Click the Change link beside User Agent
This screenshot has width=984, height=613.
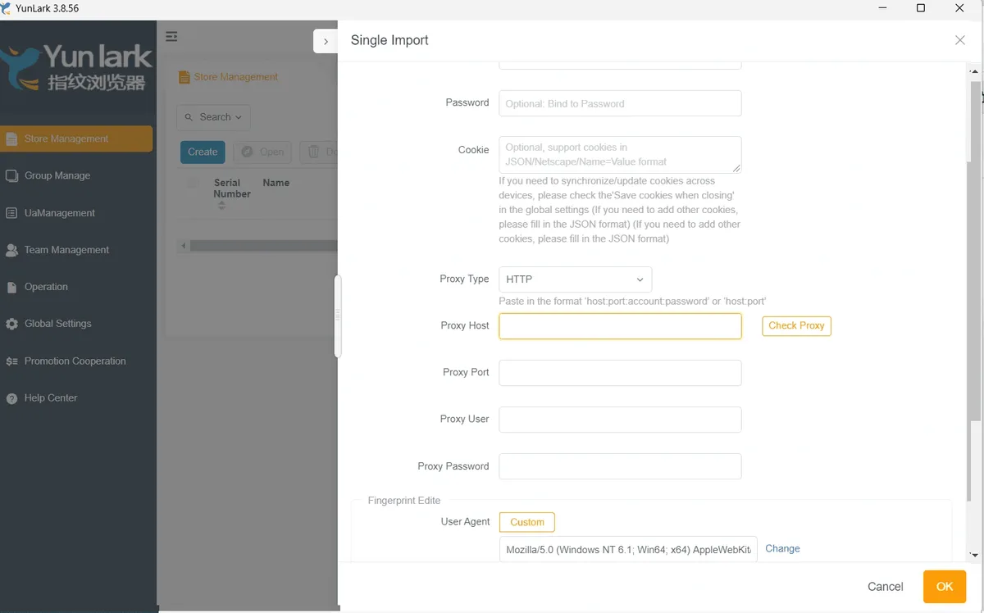(x=782, y=549)
